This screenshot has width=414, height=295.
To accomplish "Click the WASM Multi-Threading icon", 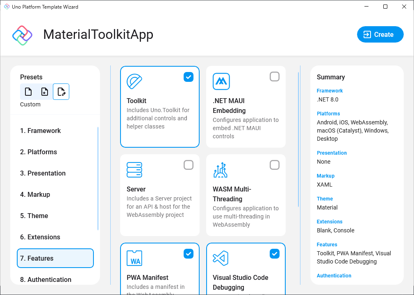I will 221,170.
